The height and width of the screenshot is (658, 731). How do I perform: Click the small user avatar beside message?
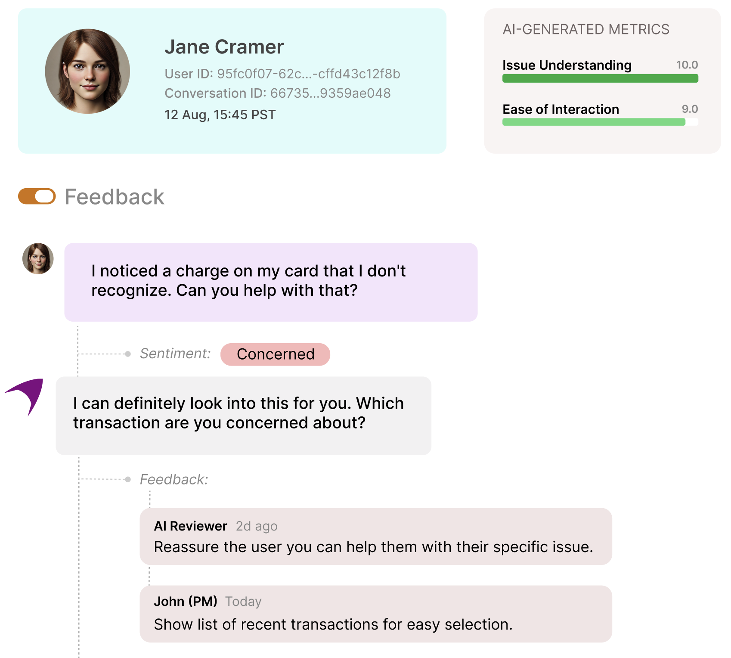38,258
